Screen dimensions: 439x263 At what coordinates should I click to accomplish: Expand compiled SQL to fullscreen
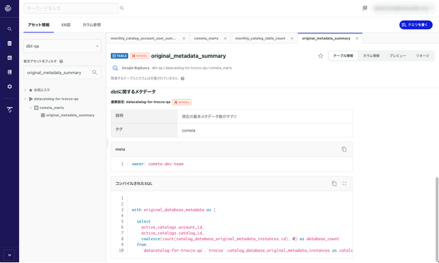[x=344, y=183]
